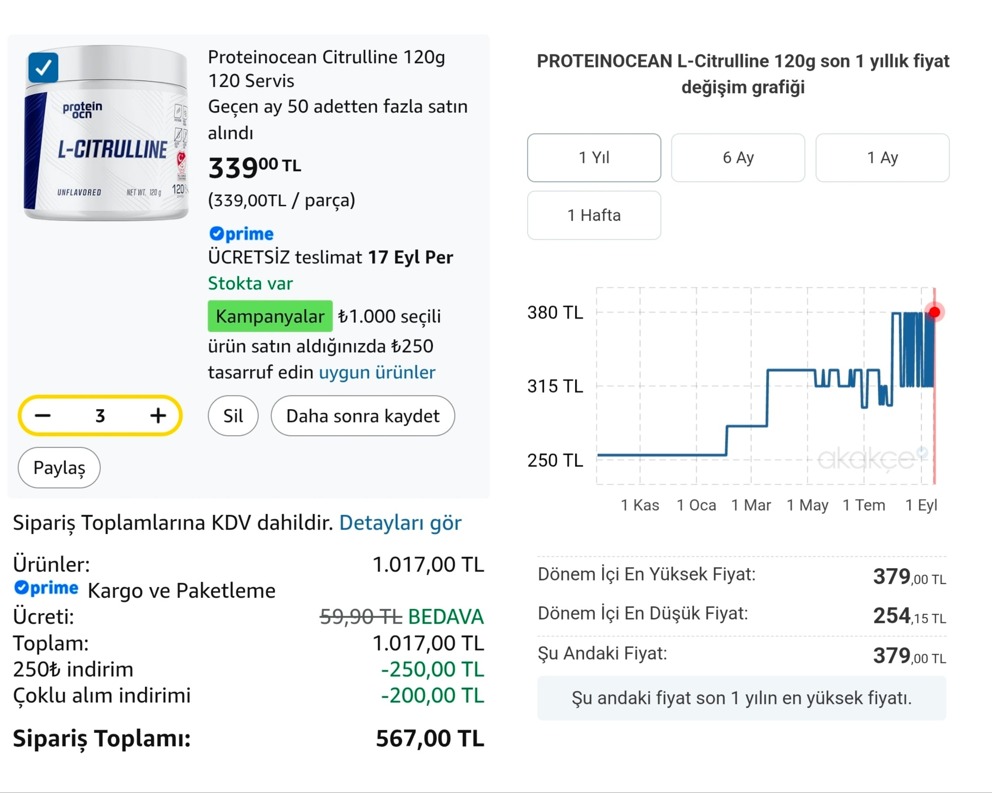Click the Paylaş share button
The image size is (992, 793).
[59, 467]
